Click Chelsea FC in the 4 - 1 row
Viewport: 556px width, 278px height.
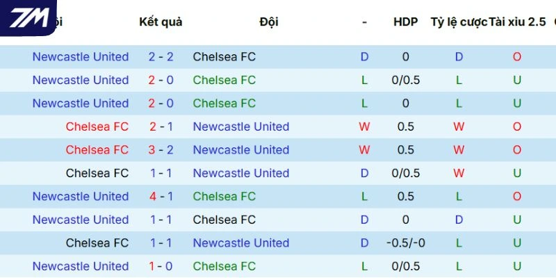tap(224, 197)
